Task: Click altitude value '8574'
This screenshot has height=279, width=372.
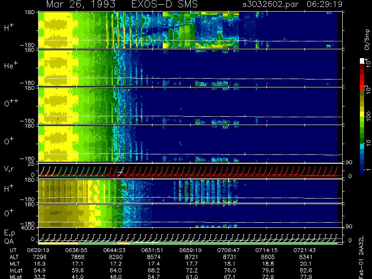Action: tap(154, 257)
